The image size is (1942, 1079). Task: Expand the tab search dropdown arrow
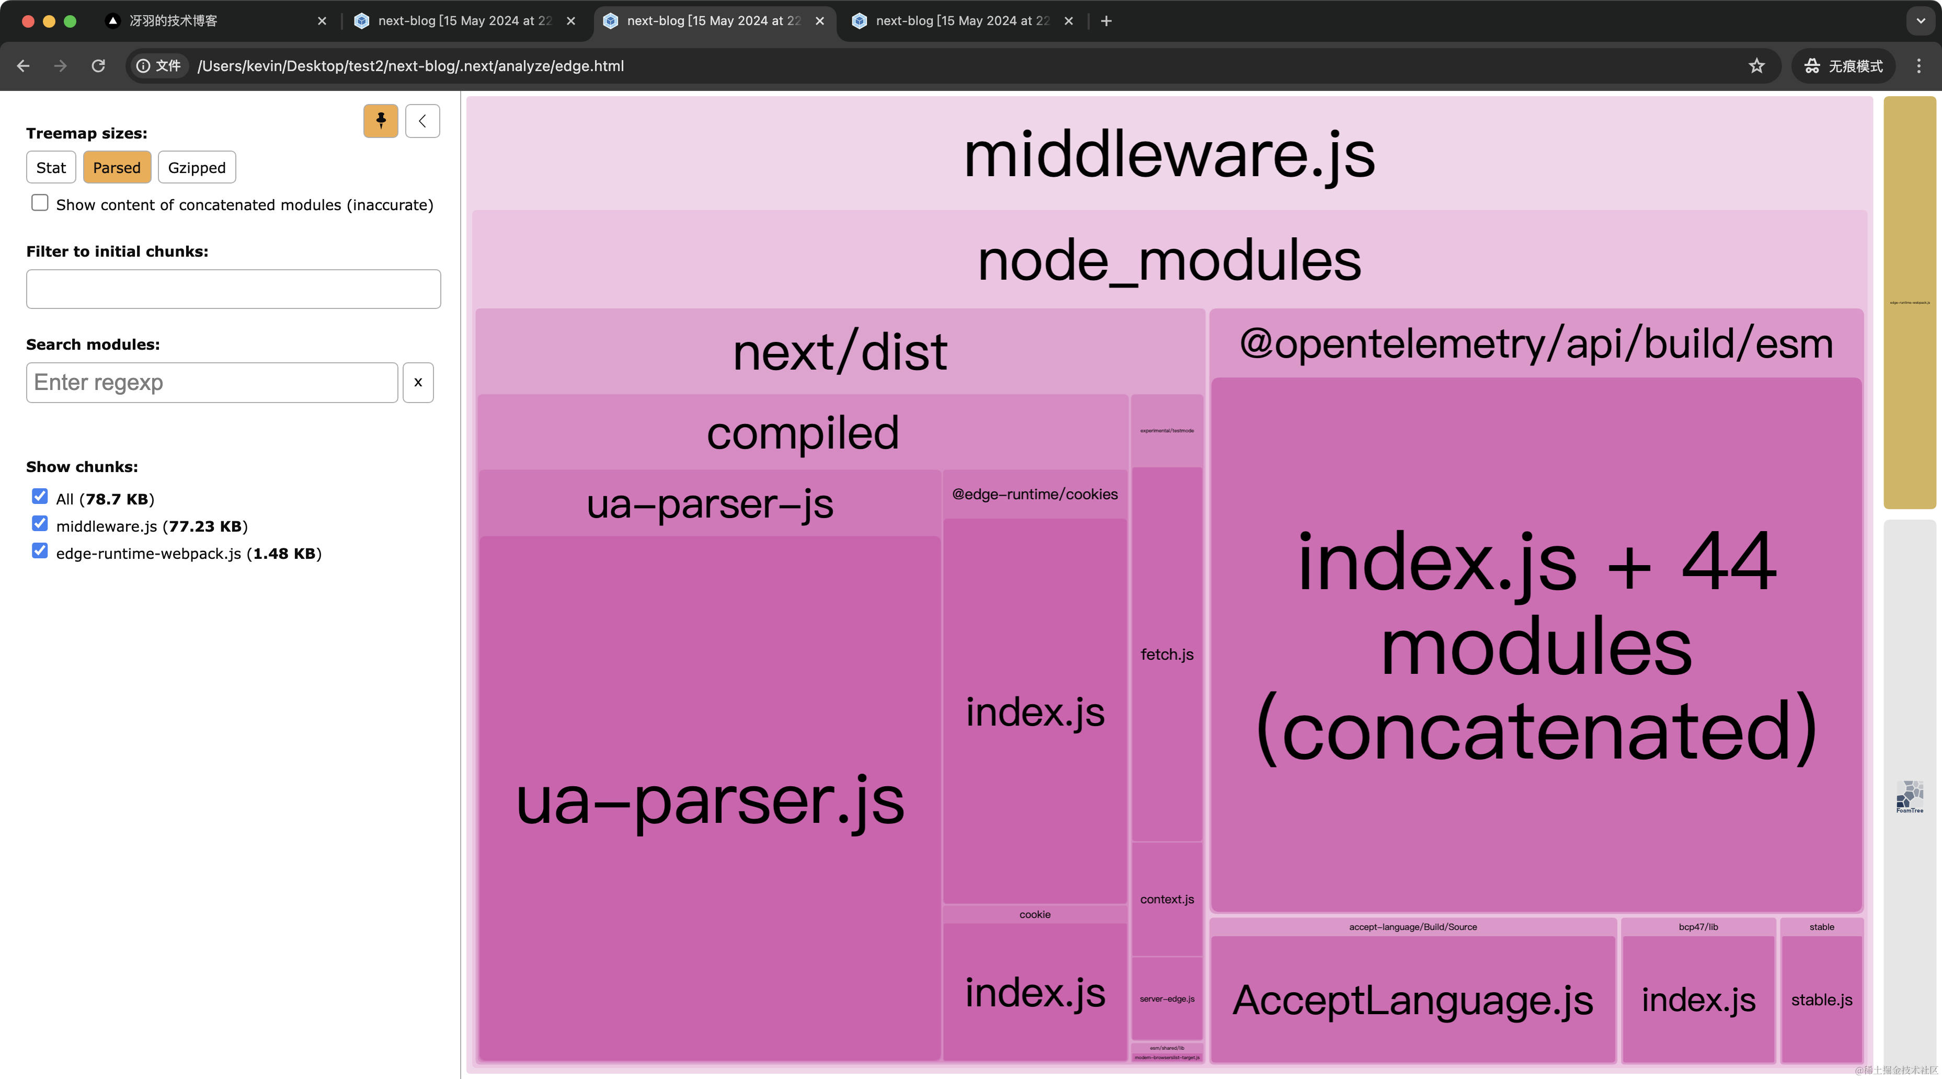click(1920, 21)
